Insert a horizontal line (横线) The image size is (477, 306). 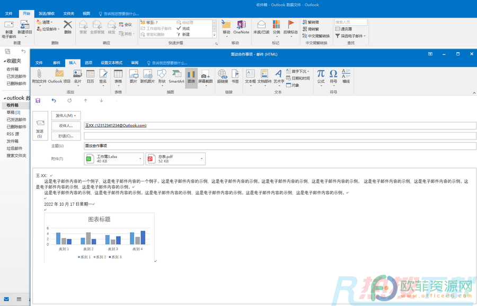coord(346,76)
